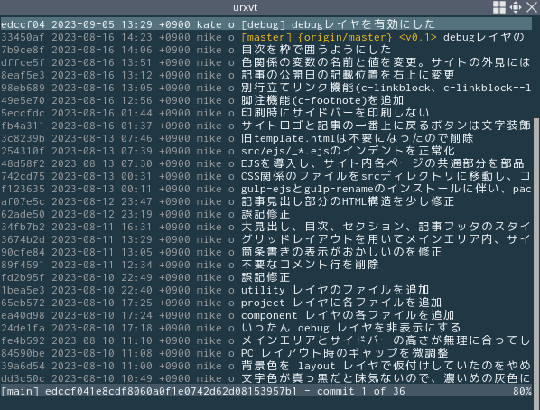Select commit 7b9ce8f row
The height and width of the screenshot is (410, 540).
pyautogui.click(x=266, y=50)
